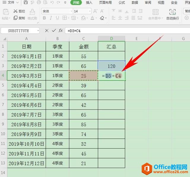Click the fx insert function icon
Screen dimensions: 190x177
click(61, 31)
